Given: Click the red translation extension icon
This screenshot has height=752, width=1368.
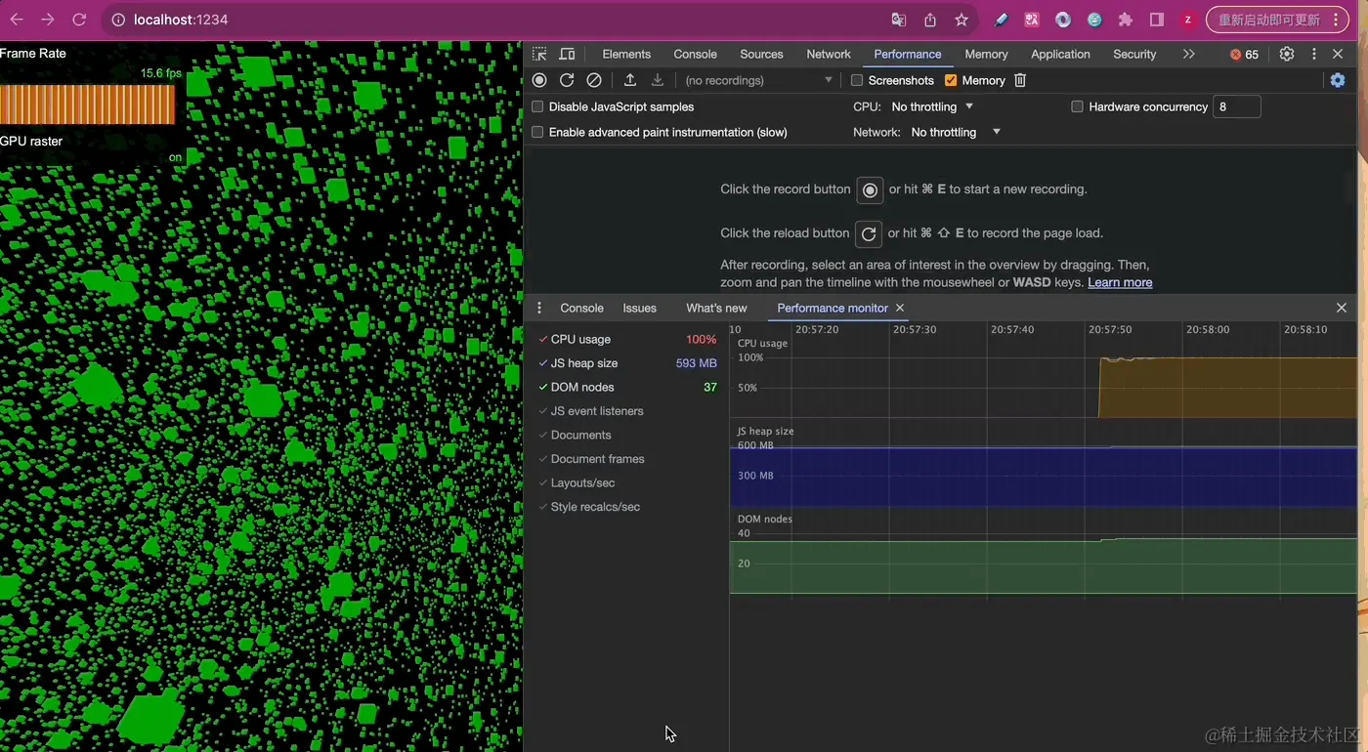Looking at the screenshot, I should click(x=1032, y=20).
